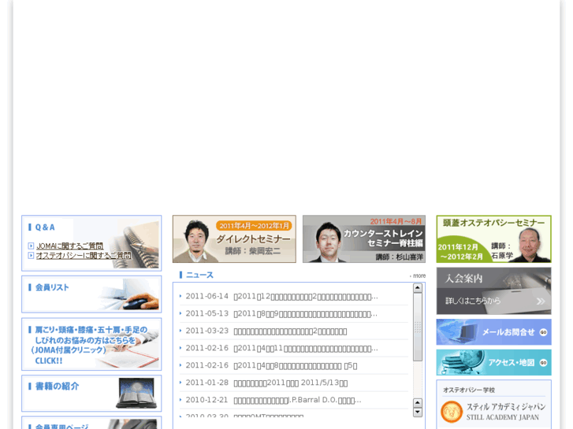
Task: Open the ダイレクトセミナー banner
Action: [234, 239]
